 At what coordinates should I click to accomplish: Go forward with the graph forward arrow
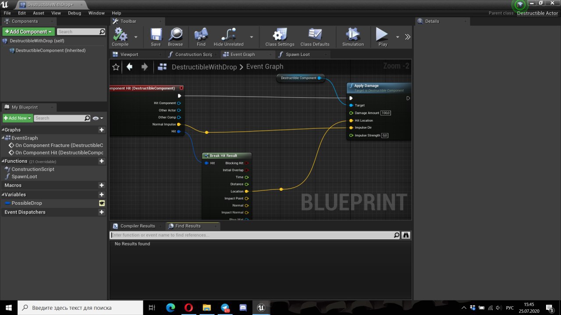coord(144,67)
